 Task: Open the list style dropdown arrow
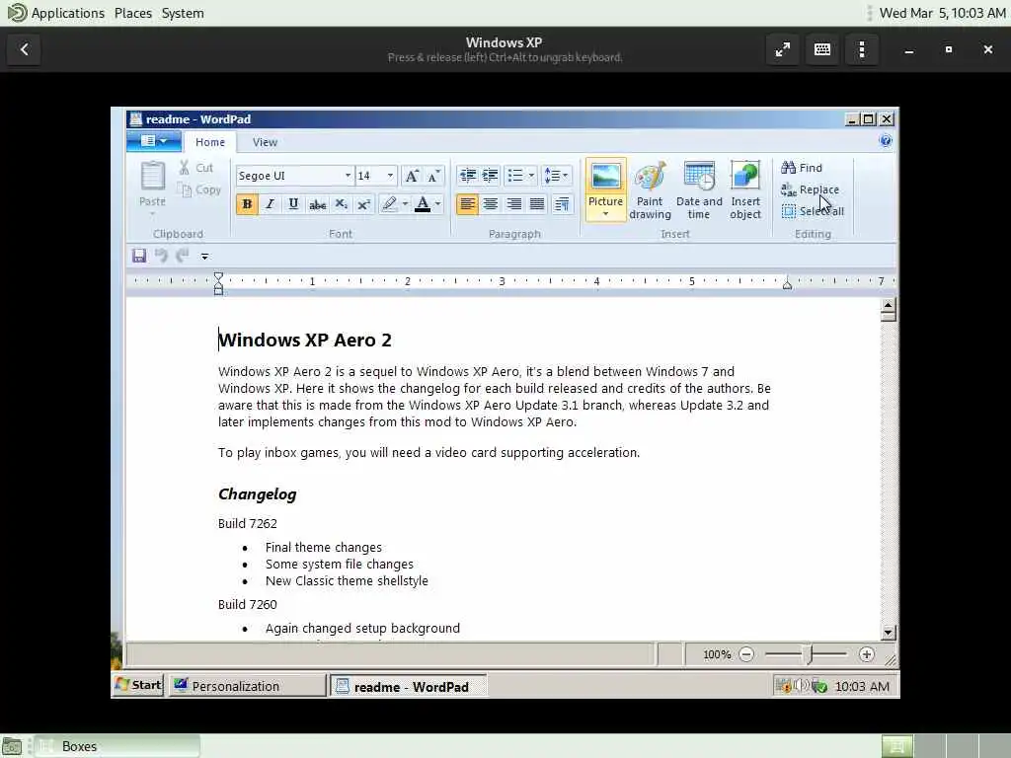[x=531, y=176]
